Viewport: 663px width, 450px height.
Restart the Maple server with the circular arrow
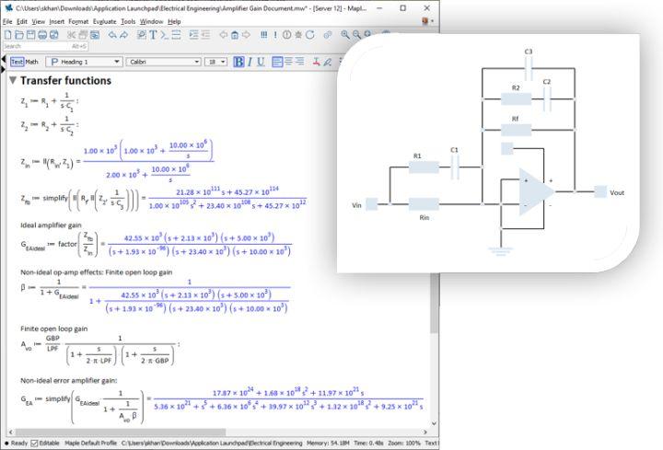pyautogui.click(x=310, y=35)
